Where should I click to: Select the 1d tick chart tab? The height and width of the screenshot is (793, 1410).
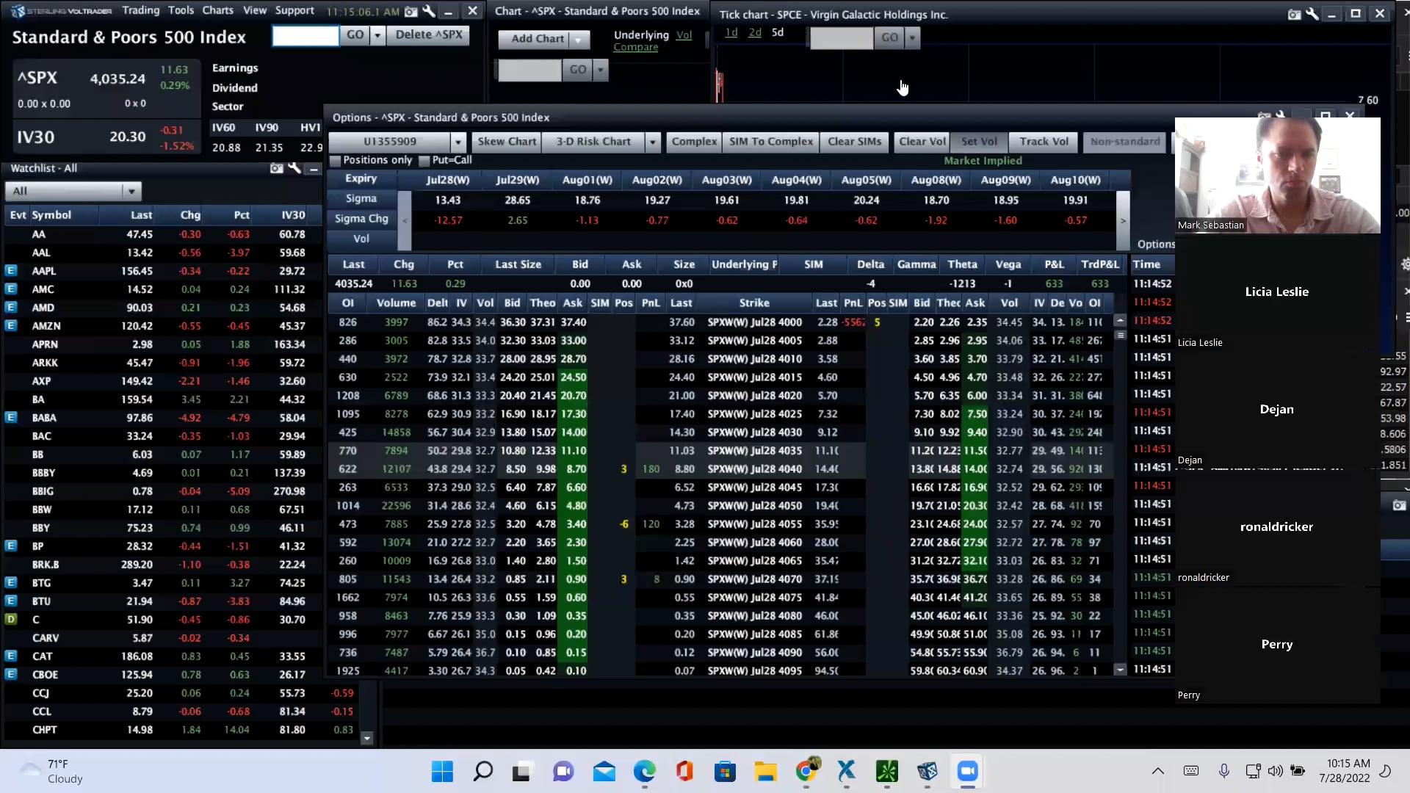tap(731, 32)
